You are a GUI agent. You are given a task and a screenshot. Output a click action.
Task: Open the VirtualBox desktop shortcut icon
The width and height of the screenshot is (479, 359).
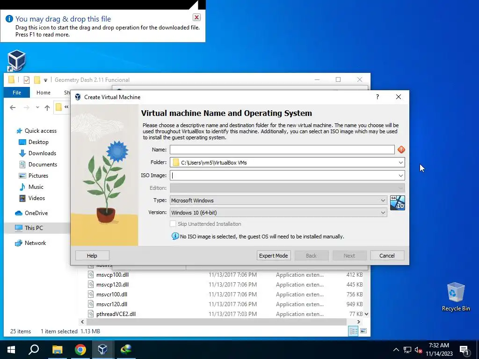[16, 60]
